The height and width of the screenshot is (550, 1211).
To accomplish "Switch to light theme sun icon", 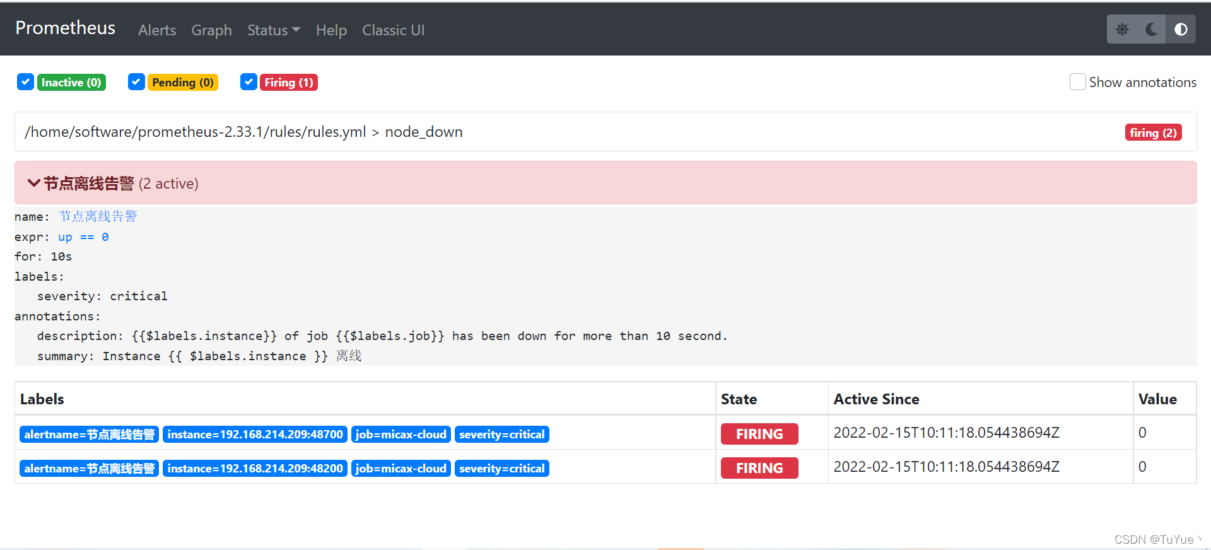I will tap(1122, 29).
